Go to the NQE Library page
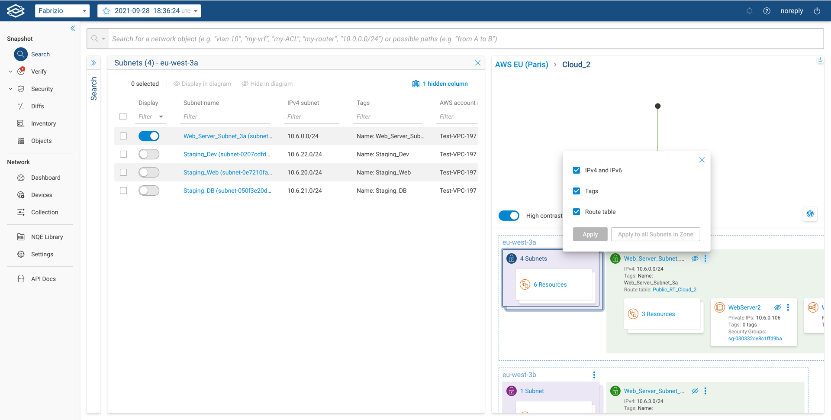Image resolution: width=831 pixels, height=420 pixels. click(47, 237)
